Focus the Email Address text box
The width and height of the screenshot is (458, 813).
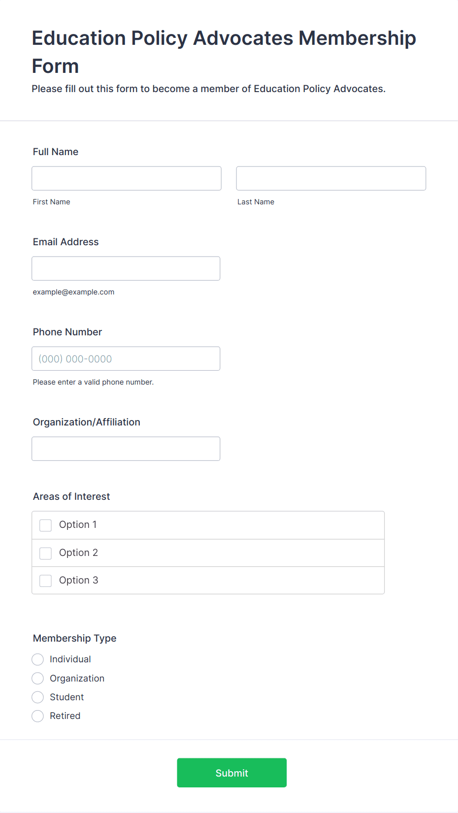click(126, 268)
